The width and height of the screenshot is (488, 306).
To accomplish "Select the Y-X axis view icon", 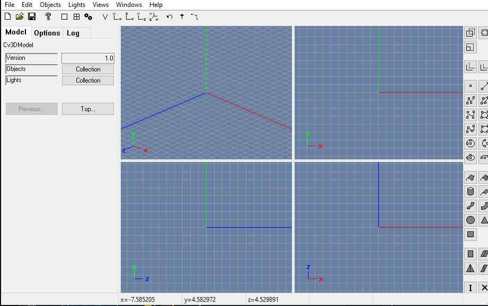I will pos(117,17).
